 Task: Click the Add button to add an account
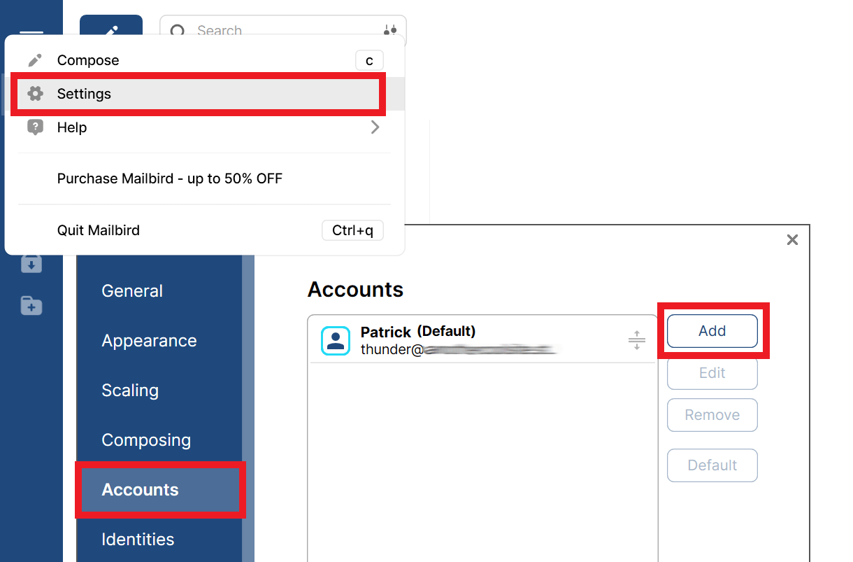tap(711, 330)
